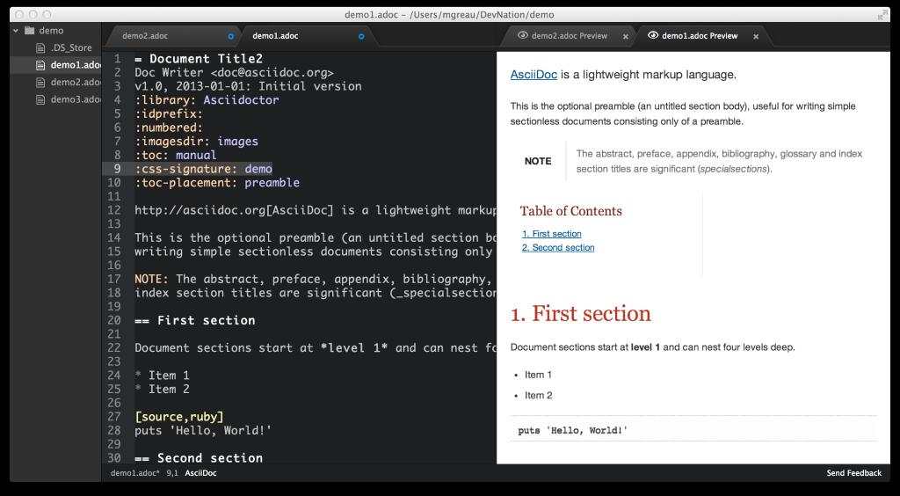The width and height of the screenshot is (900, 496).
Task: Click modified dot on demo2.adoc tab
Action: (231, 36)
